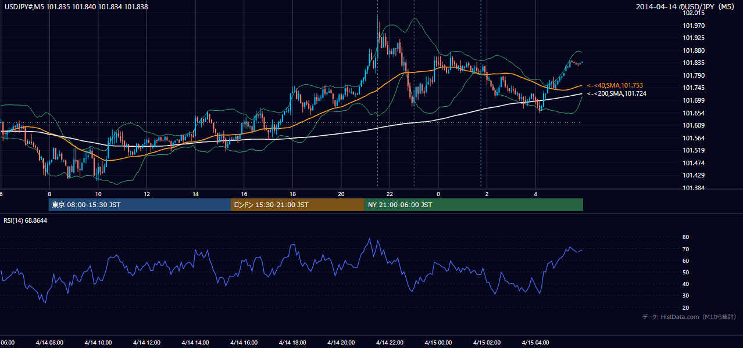Click hour tick '16' under the price chart
The height and width of the screenshot is (348, 743).
(244, 194)
